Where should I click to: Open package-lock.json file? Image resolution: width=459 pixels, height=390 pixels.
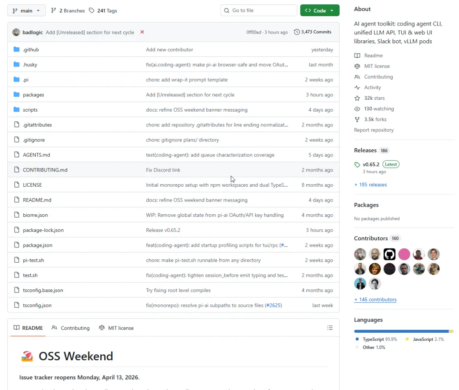tap(43, 230)
